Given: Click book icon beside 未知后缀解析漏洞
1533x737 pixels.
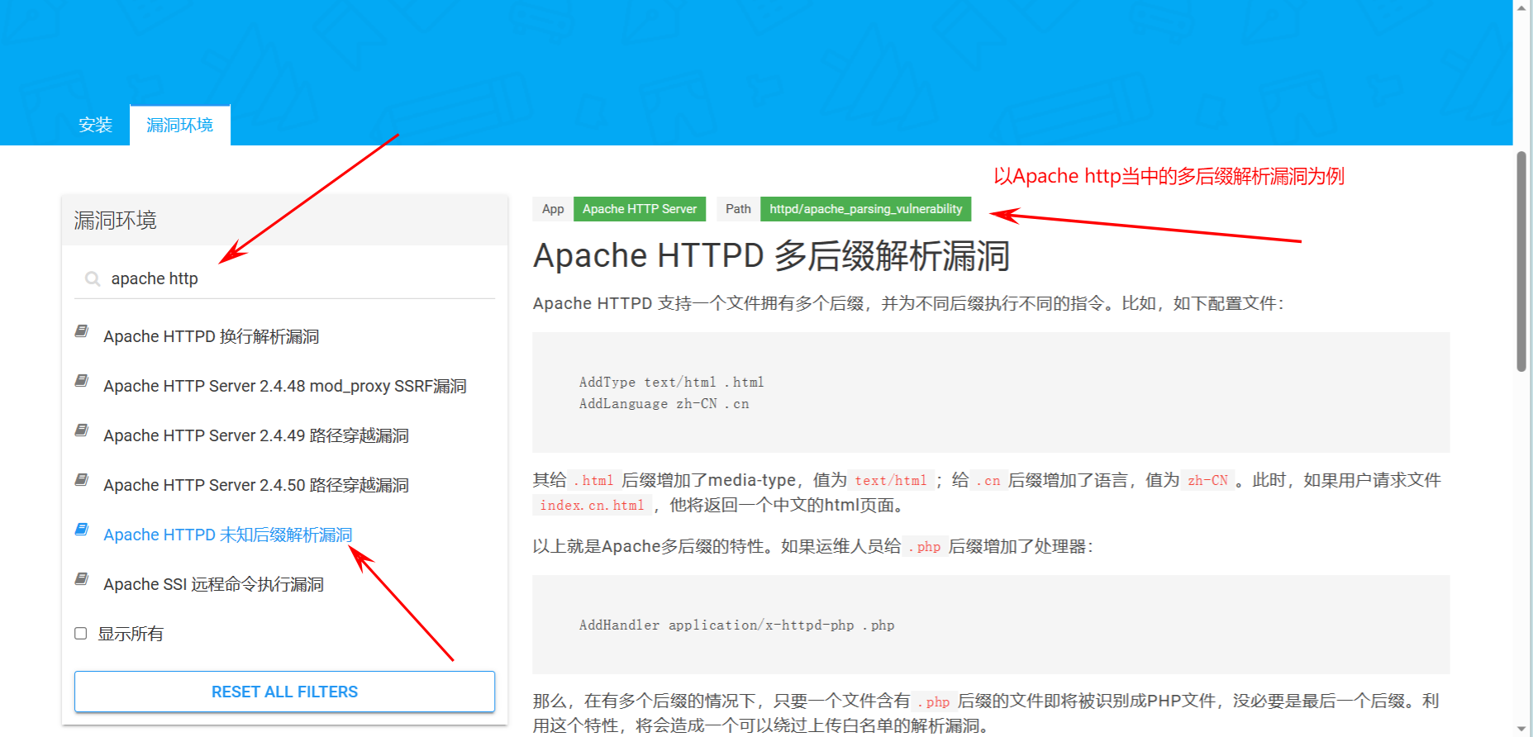Looking at the screenshot, I should pos(82,530).
